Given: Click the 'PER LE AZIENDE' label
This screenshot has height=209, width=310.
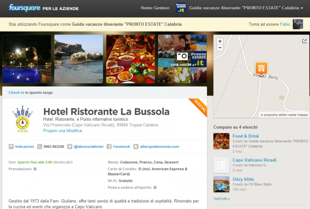Looking at the screenshot, I should tap(60, 9).
